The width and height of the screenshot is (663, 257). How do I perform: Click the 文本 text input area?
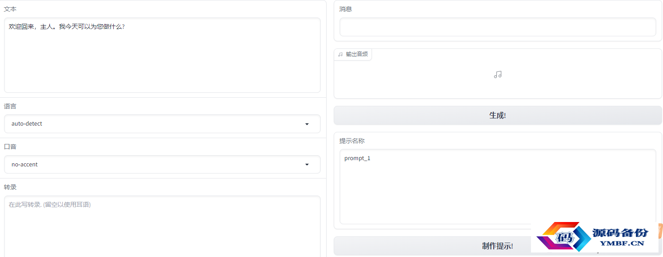tap(162, 55)
